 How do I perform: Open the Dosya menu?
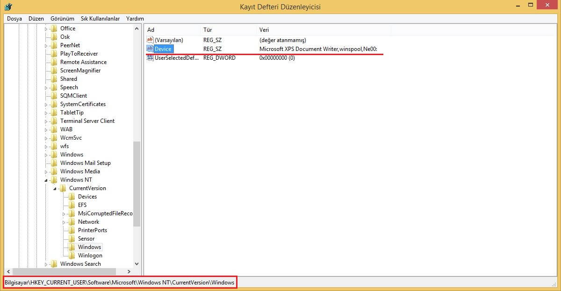[14, 19]
